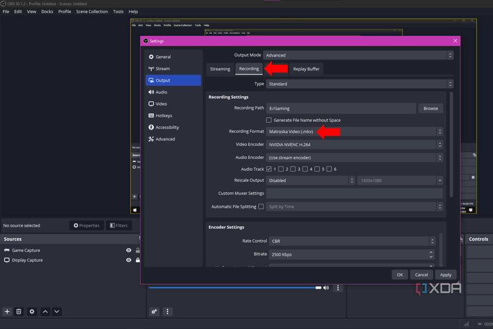
Task: Open audio mixer bottom three-dot menu
Action: (167, 312)
